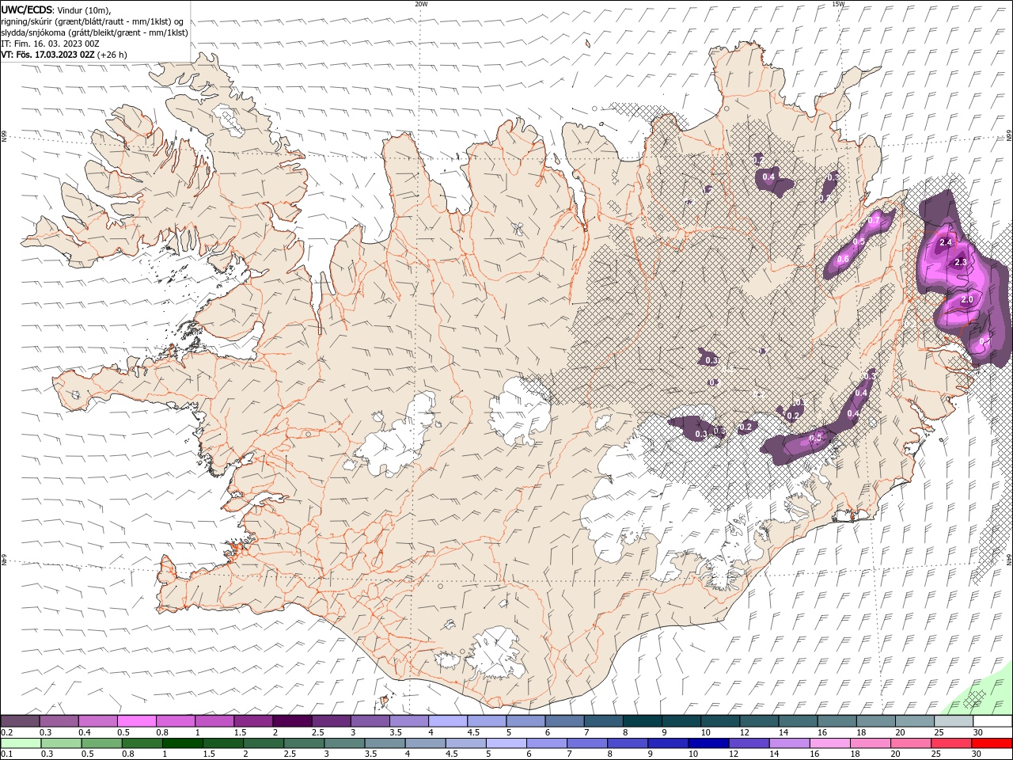The image size is (1013, 760).
Task: Select the 2.0 snowfall value on the map
Action: (x=966, y=300)
